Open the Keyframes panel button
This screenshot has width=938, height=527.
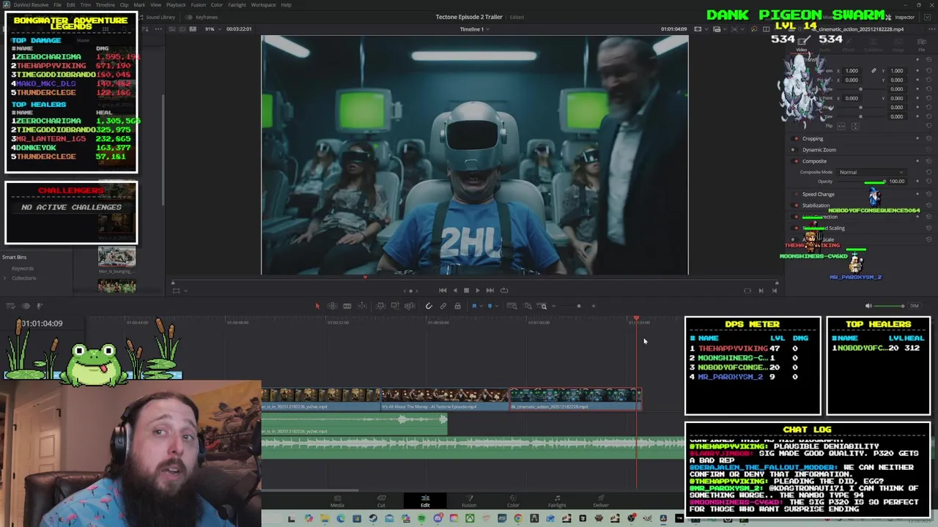tap(202, 17)
